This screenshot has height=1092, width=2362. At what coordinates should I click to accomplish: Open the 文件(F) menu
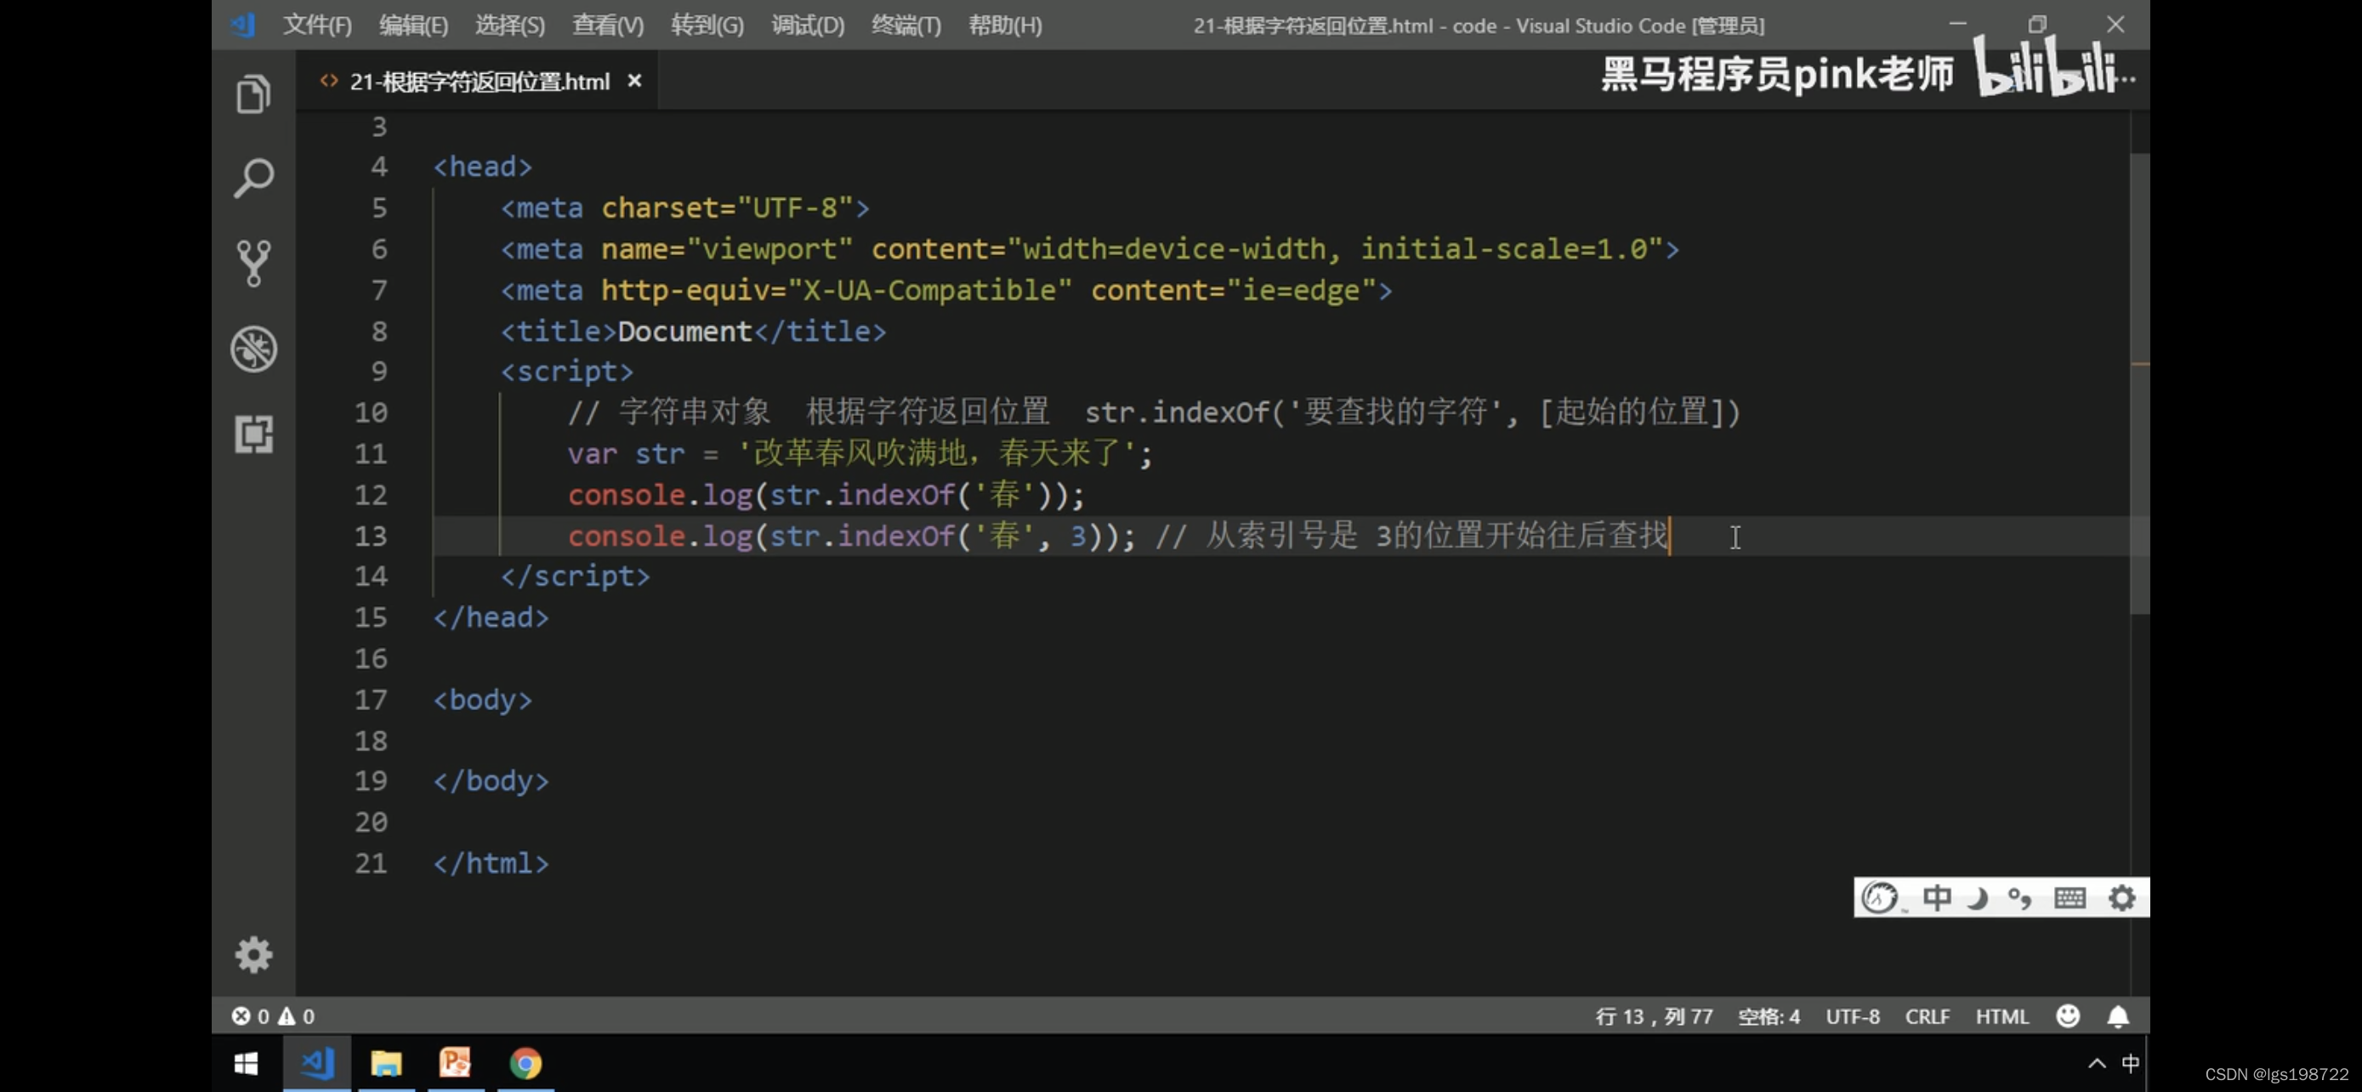(315, 24)
